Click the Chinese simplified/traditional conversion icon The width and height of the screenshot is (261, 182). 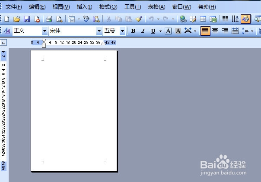(x=72, y=19)
